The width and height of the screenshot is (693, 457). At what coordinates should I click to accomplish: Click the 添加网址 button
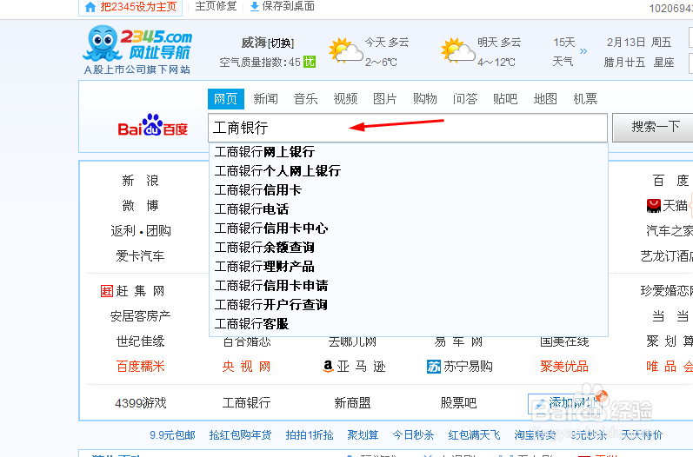tap(564, 403)
